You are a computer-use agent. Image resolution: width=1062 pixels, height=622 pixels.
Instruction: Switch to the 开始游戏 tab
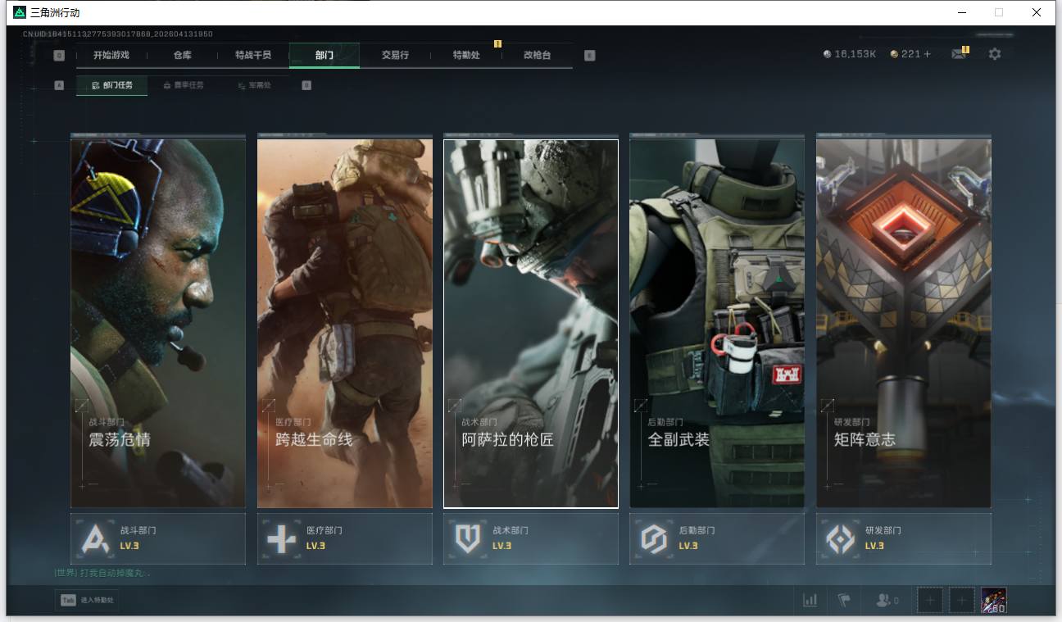[x=112, y=55]
